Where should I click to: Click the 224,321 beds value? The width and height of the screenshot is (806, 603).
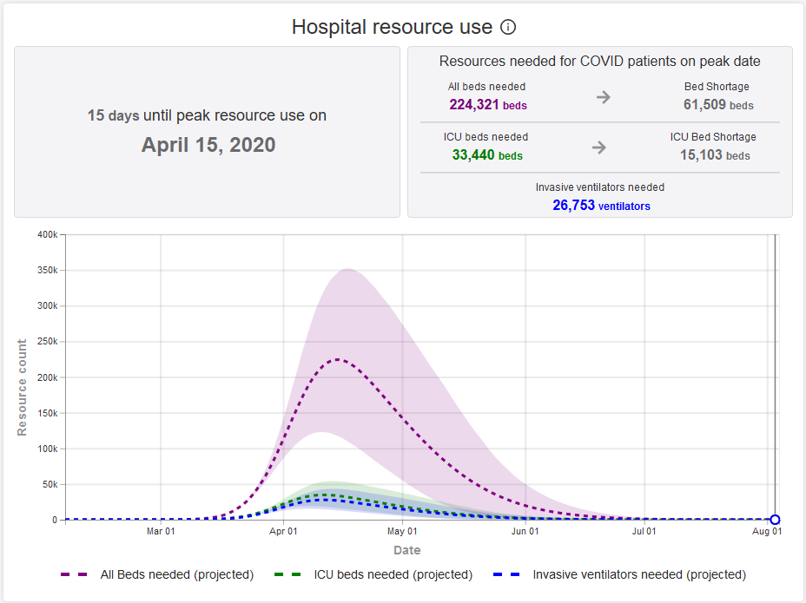tap(487, 105)
